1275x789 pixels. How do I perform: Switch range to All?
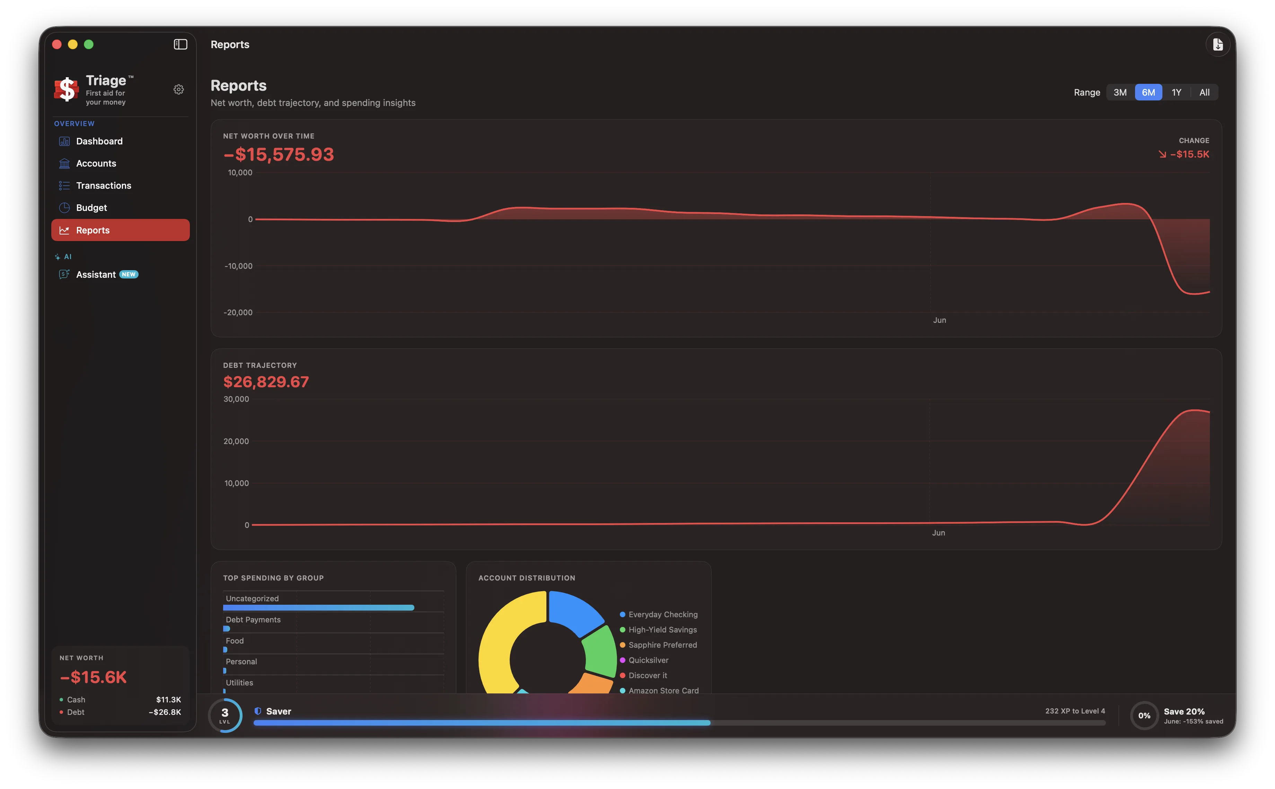pos(1204,92)
